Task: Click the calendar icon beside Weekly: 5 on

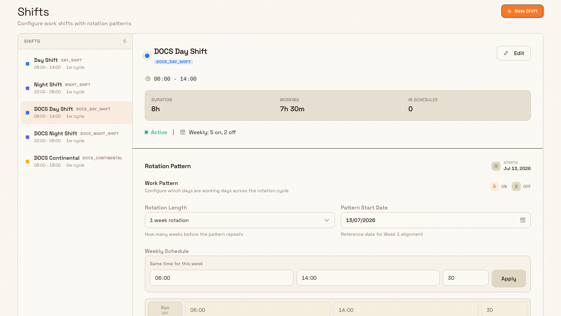Action: click(183, 132)
